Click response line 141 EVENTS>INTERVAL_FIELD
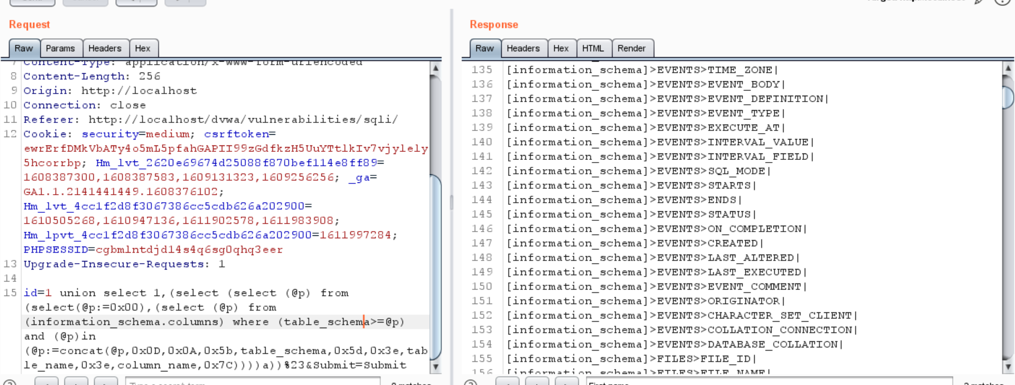Viewport: 1015px width, 385px height. point(661,157)
